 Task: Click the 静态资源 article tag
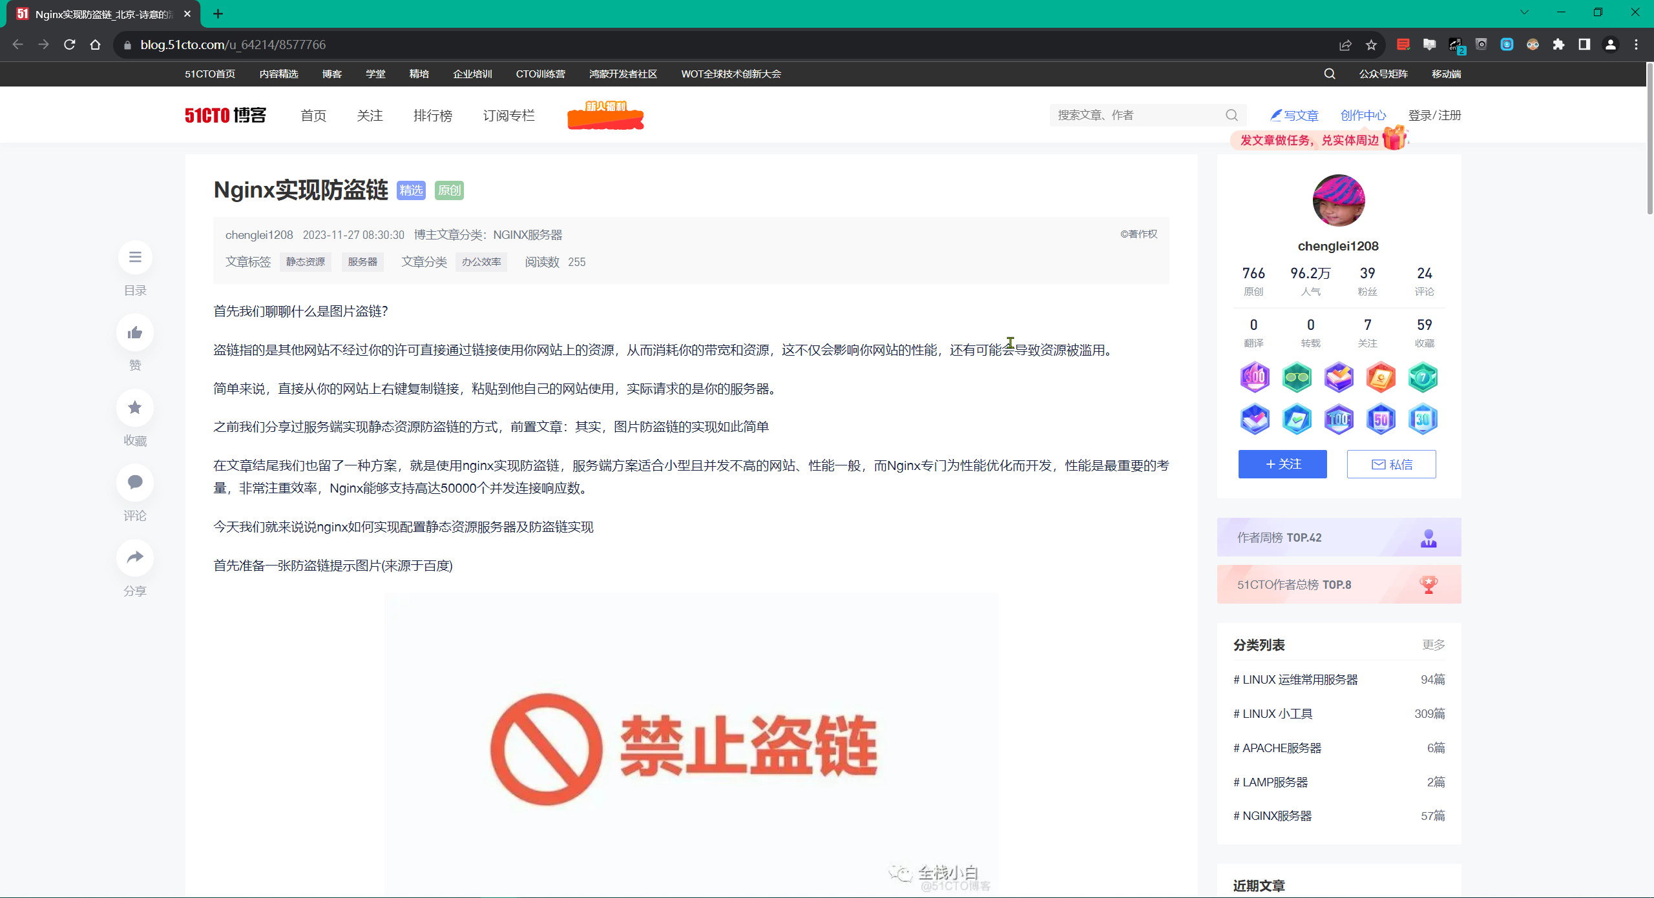tap(305, 261)
